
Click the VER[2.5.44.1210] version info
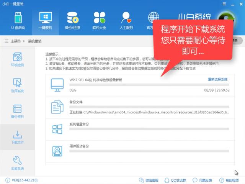coord(23,180)
